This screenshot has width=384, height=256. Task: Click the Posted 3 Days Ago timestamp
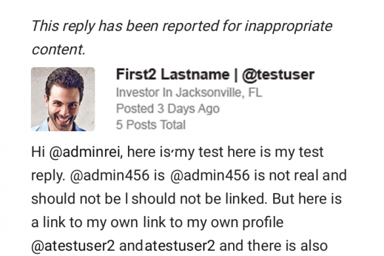(x=168, y=109)
